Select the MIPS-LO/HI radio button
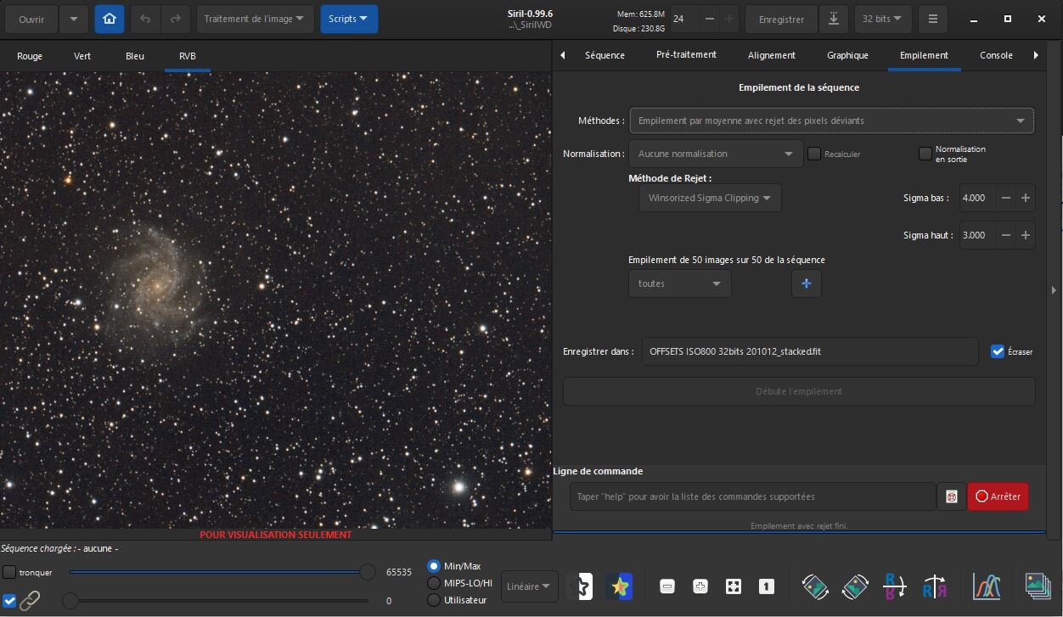The height and width of the screenshot is (617, 1063). click(x=435, y=583)
